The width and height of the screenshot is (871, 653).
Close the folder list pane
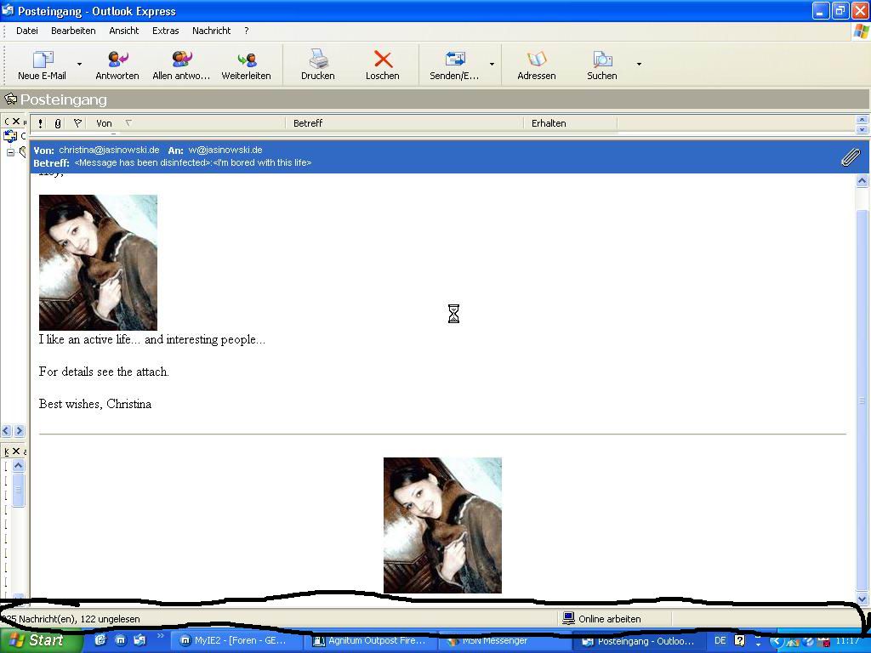coord(16,121)
